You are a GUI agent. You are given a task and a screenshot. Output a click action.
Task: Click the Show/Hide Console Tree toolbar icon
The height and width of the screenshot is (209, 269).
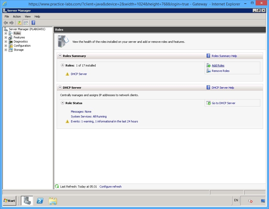26,23
